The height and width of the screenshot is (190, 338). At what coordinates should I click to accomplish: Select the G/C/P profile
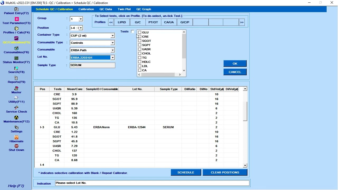[x=185, y=22]
